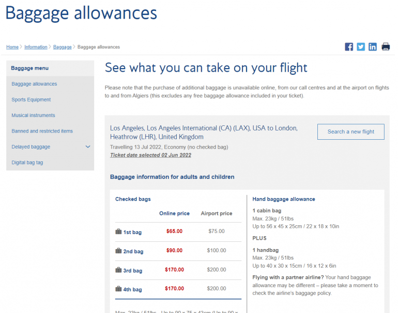The image size is (398, 313).
Task: Click the Baggage breadcrumb link
Action: 63,47
